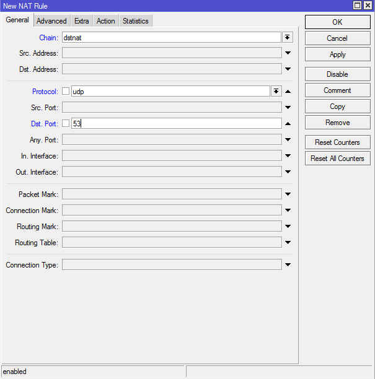Click the Comment button

337,90
